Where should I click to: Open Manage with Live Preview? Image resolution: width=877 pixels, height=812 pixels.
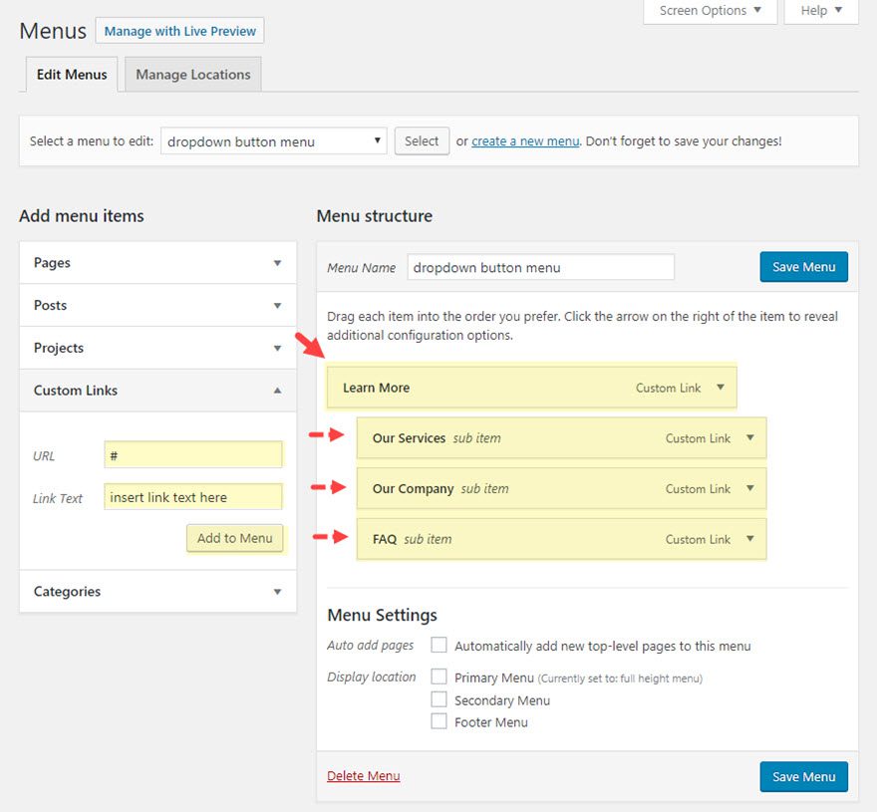tap(179, 31)
